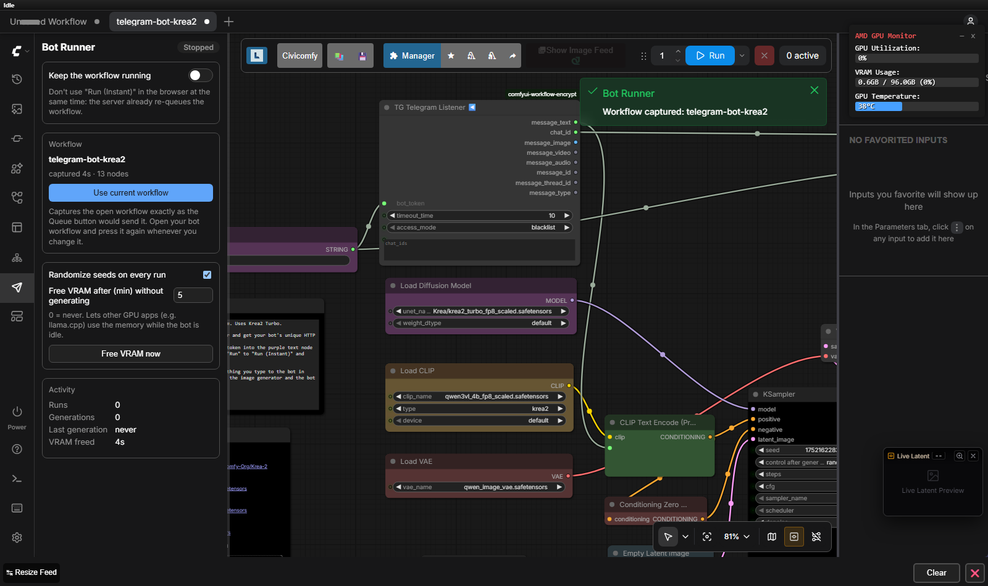Open the help question-mark icon
This screenshot has height=586, width=988.
[17, 449]
